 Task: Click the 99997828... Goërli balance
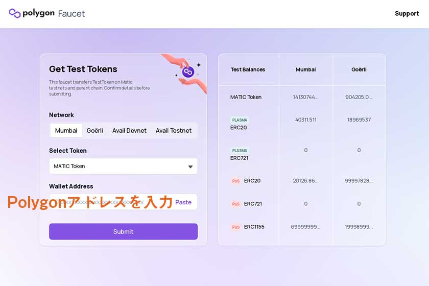point(359,181)
